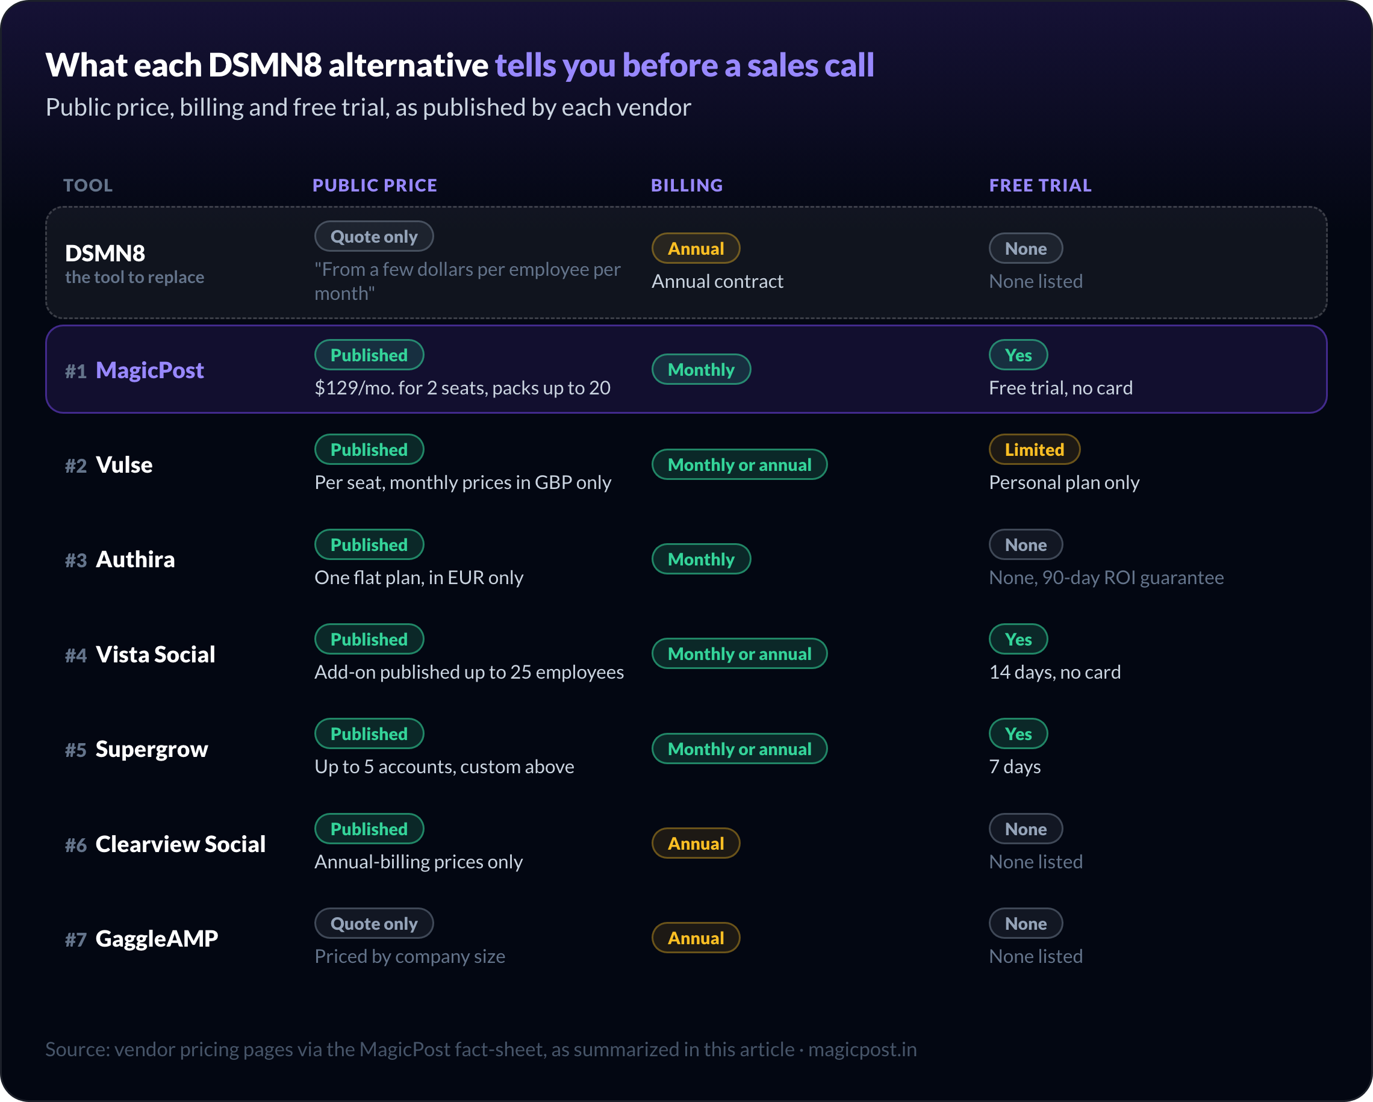The width and height of the screenshot is (1373, 1102).
Task: Click the Limited badge in Vulse row
Action: pos(1034,450)
